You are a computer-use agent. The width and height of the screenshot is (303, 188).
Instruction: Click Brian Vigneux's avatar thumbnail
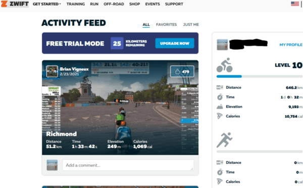pyautogui.click(x=52, y=71)
